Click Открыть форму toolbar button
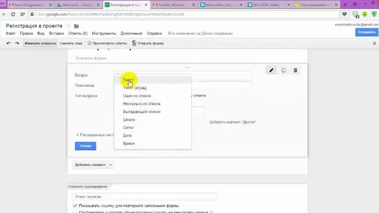 point(148,43)
